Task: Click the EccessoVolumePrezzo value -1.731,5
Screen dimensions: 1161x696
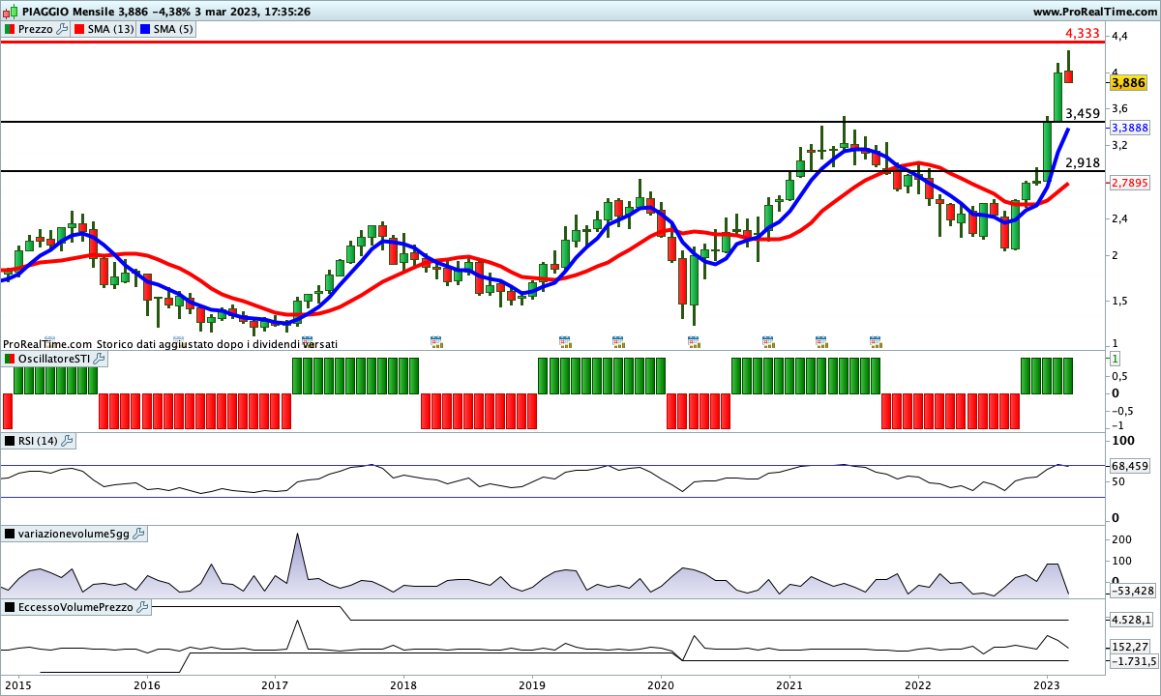Action: click(1134, 661)
